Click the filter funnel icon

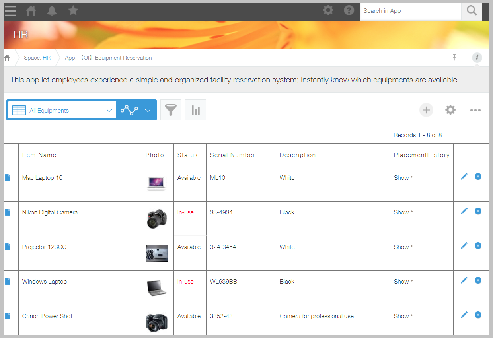tap(171, 110)
